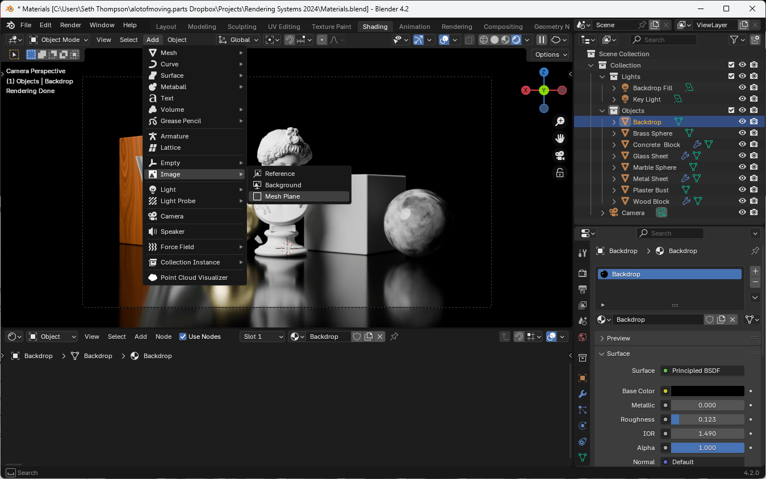Open the Mesh submenu in Add menu

pos(195,53)
